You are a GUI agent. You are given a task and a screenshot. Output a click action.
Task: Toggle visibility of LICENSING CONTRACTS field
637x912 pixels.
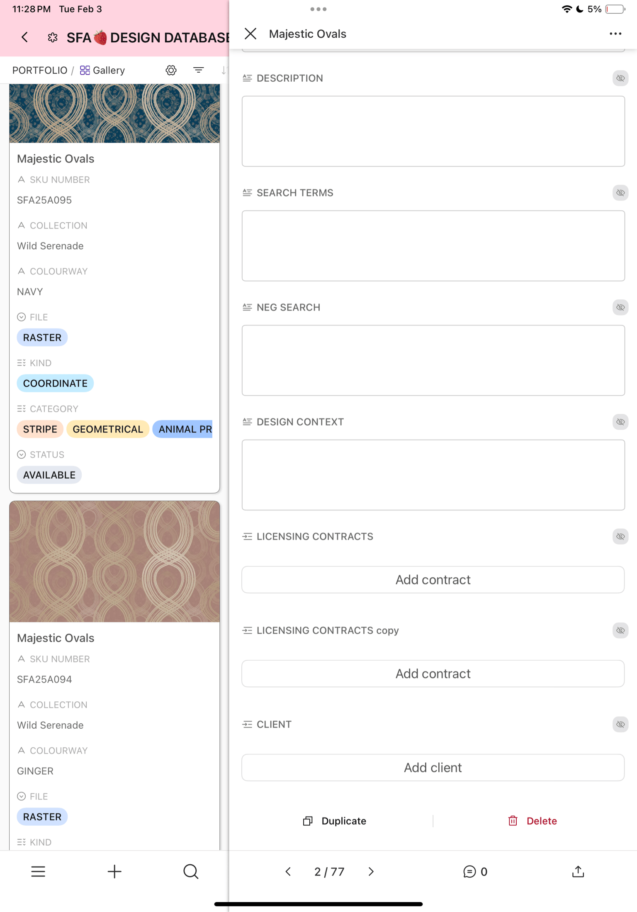(x=620, y=536)
